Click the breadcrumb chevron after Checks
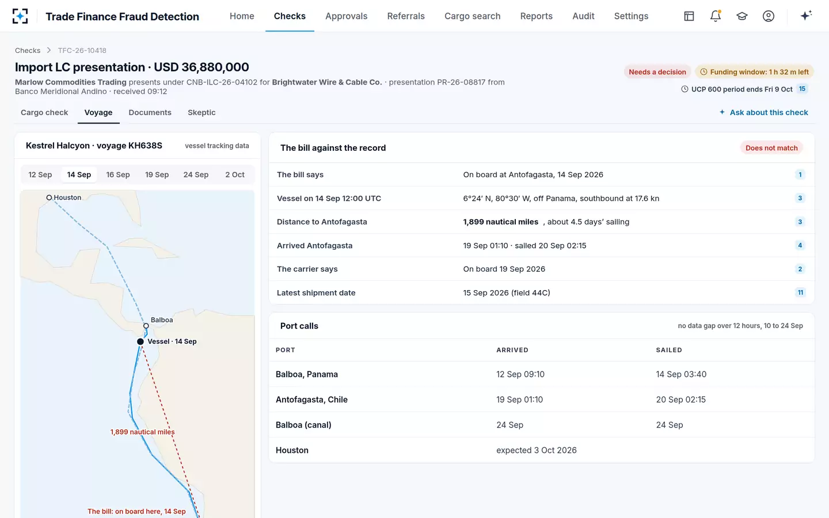Image resolution: width=829 pixels, height=518 pixels. tap(49, 51)
